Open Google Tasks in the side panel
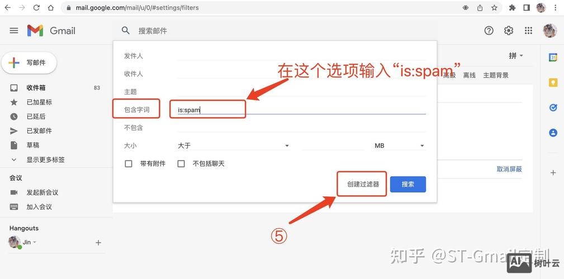Screen dimensions: 564x279 [553, 108]
